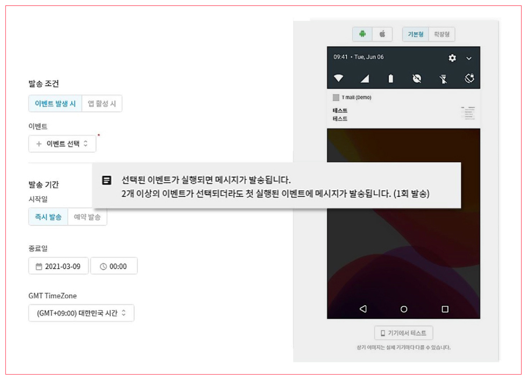Tap the cellular signal icon

click(365, 78)
